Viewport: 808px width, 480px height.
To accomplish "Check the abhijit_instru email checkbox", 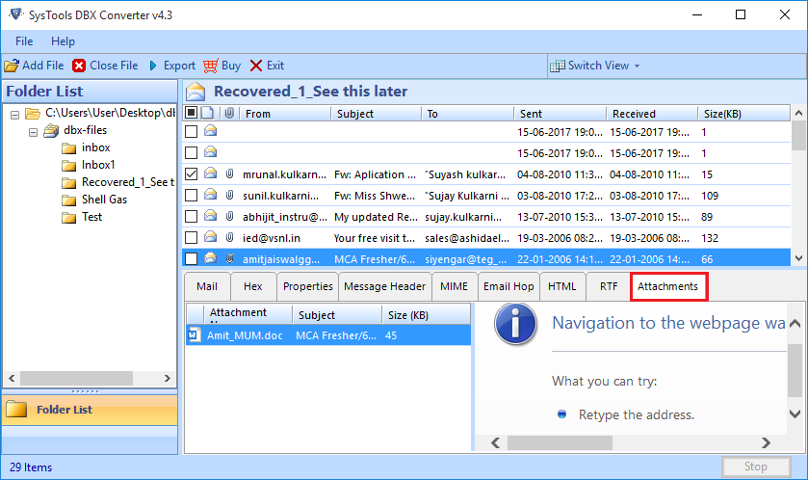I will pos(192,217).
